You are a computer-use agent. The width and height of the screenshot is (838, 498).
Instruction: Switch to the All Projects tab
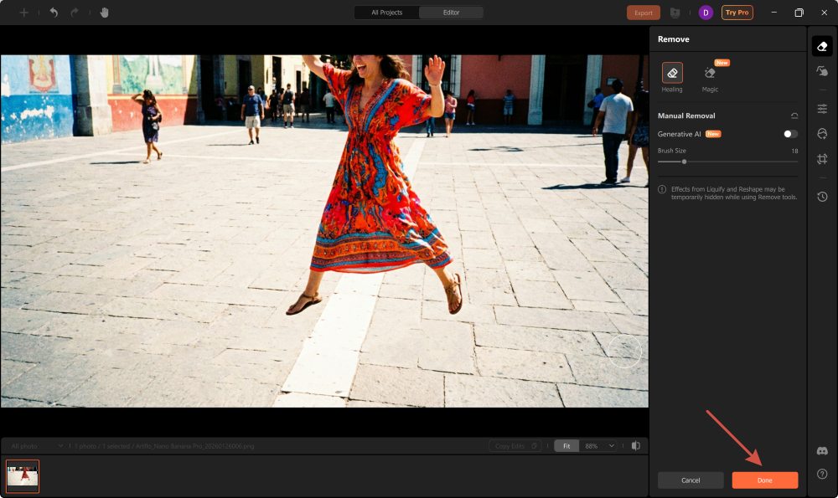pyautogui.click(x=387, y=13)
